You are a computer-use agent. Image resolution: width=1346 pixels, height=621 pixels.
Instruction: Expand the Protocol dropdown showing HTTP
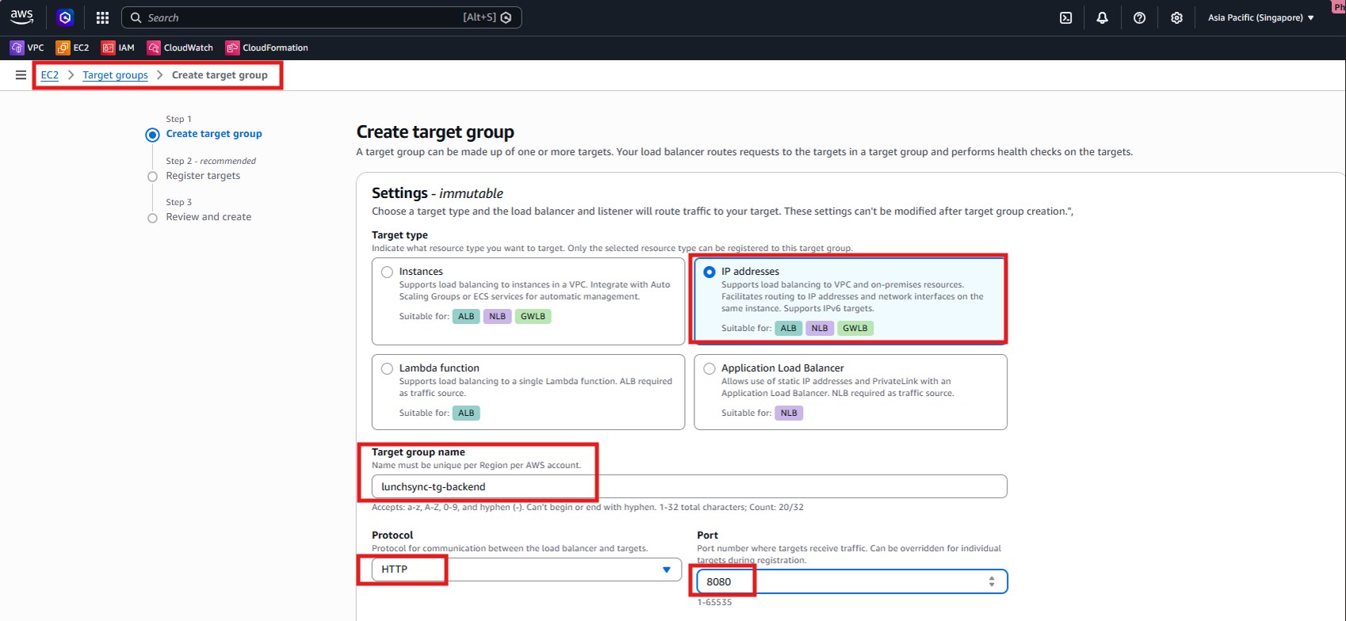point(526,570)
